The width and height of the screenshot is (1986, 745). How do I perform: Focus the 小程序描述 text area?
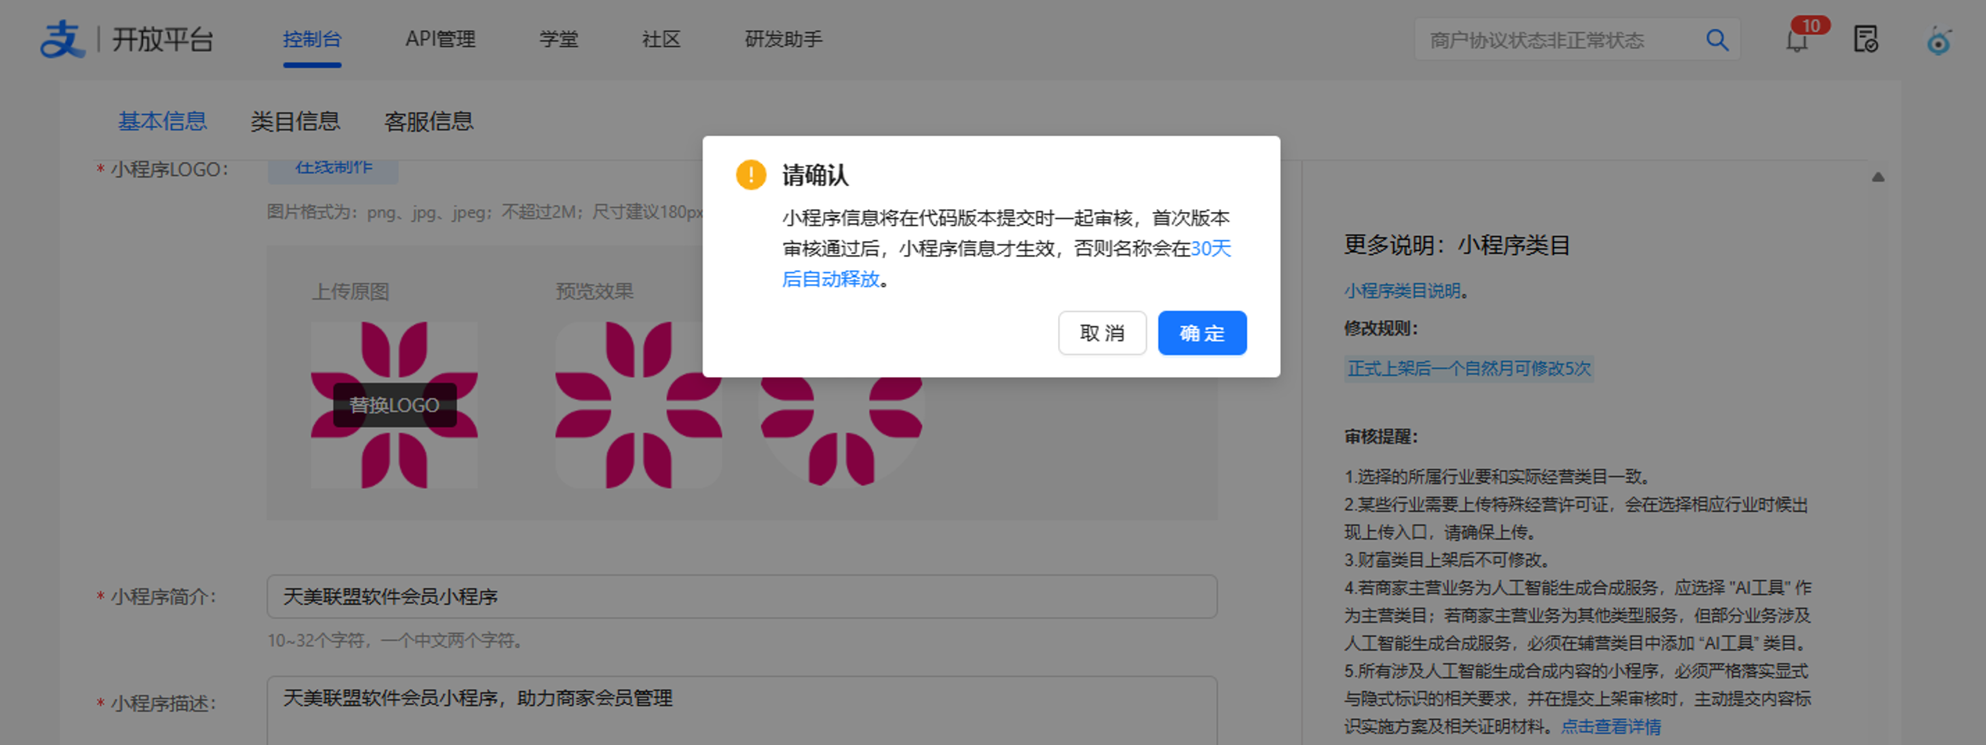tap(742, 711)
